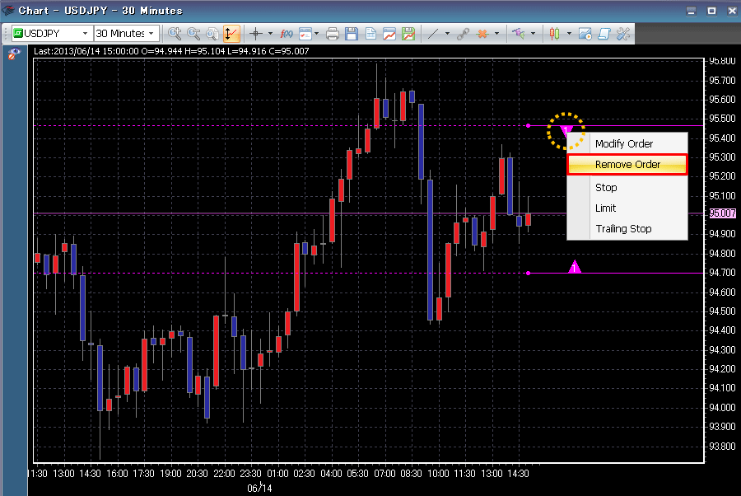
Task: Click the 19:00 time axis label
Action: point(170,473)
